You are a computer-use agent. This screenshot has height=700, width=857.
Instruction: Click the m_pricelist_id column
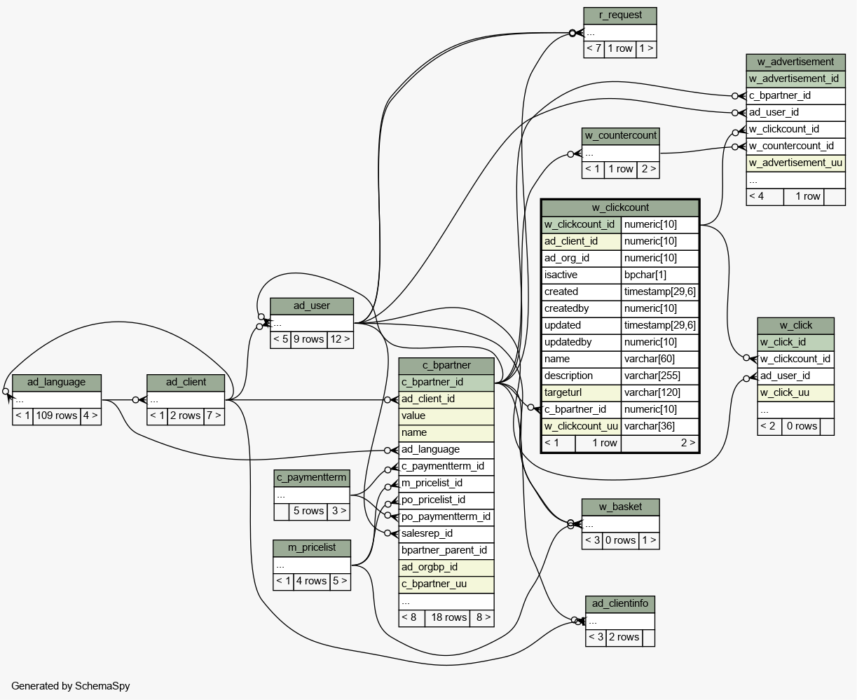pos(446,483)
